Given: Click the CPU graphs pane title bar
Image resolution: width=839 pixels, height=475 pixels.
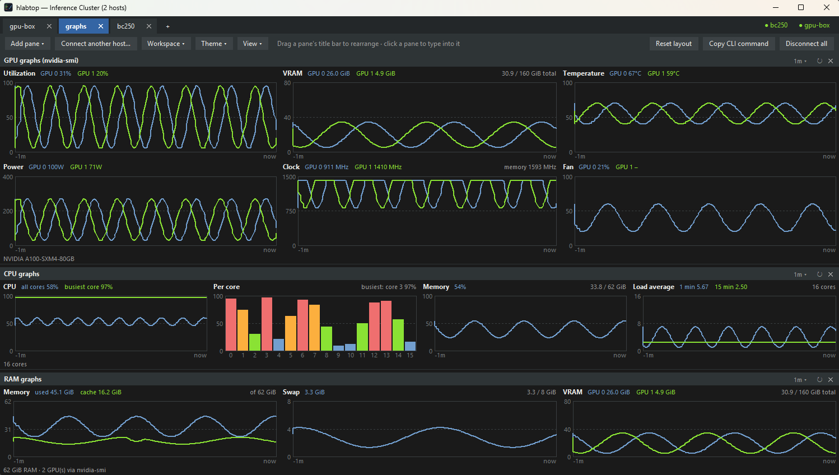Looking at the screenshot, I should click(420, 274).
